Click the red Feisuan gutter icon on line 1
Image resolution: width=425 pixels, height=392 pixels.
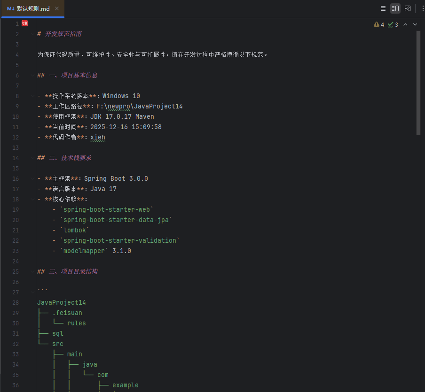(x=24, y=23)
